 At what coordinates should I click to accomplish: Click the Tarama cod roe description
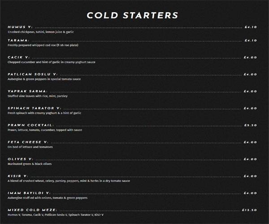click(x=43, y=45)
